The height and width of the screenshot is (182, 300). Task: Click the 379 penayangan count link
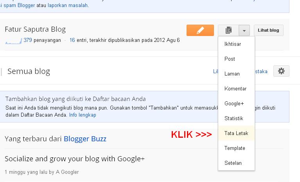tap(28, 40)
